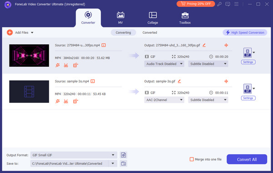Viewport: 273px width, 173px height.
Task: Open Settings for 2759484 video
Action: click(x=248, y=62)
